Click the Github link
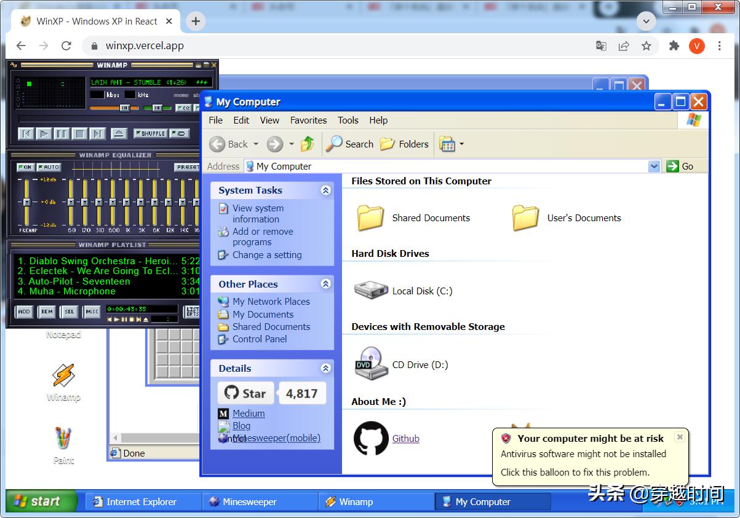 [x=405, y=439]
